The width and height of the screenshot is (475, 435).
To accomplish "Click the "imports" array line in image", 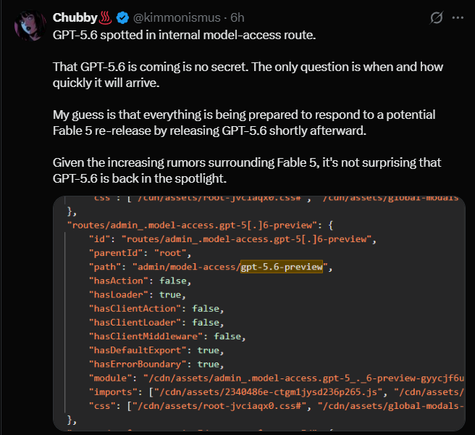I will point(277,392).
